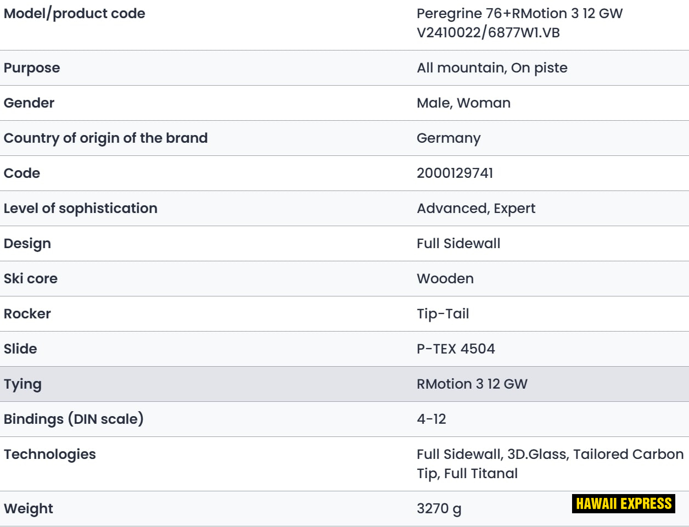Image resolution: width=689 pixels, height=527 pixels.
Task: Click the HAWAII EXPRESS logo badge
Action: 623,503
